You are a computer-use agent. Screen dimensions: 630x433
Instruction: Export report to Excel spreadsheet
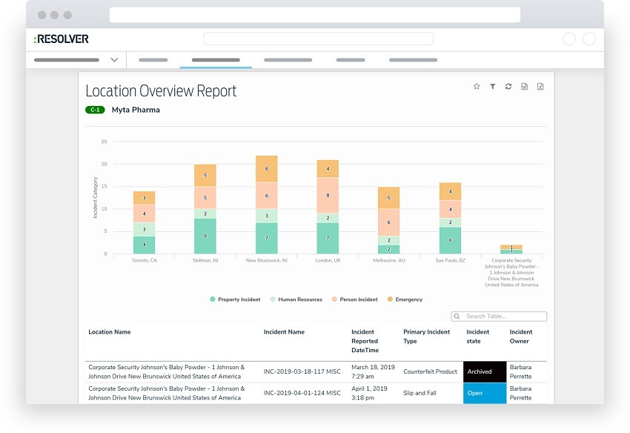coord(540,87)
